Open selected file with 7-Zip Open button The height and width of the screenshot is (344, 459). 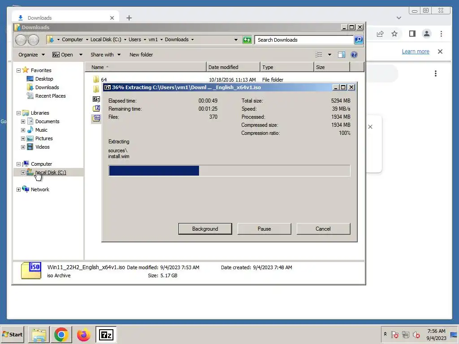click(63, 55)
